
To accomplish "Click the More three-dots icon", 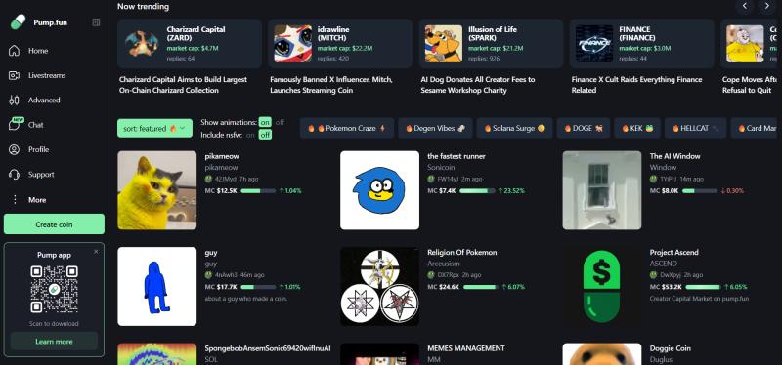I will [15, 200].
